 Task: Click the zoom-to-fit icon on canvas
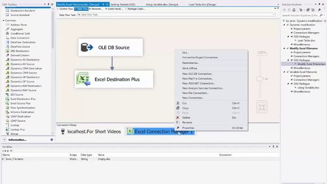pos(262,108)
